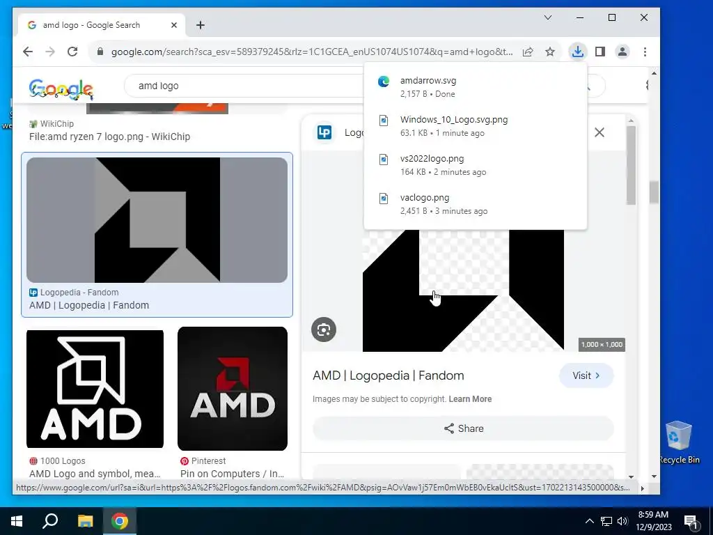713x535 pixels.
Task: Bookmark this page with the star icon
Action: [x=550, y=52]
